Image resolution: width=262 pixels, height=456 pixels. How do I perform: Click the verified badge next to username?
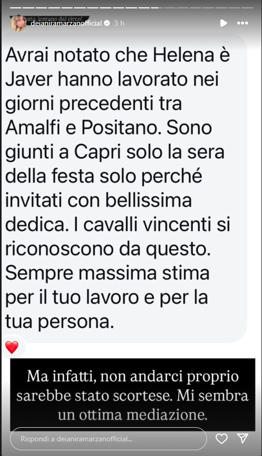107,23
